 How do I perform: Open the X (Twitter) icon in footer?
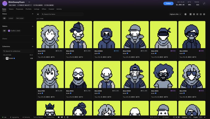(x=65, y=117)
